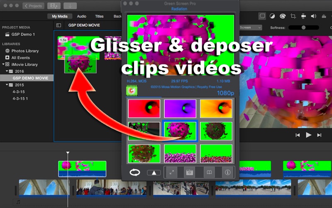Image resolution: width=332 pixels, height=208 pixels.
Task: Go back to Projects in iMovie
Action: [33, 6]
